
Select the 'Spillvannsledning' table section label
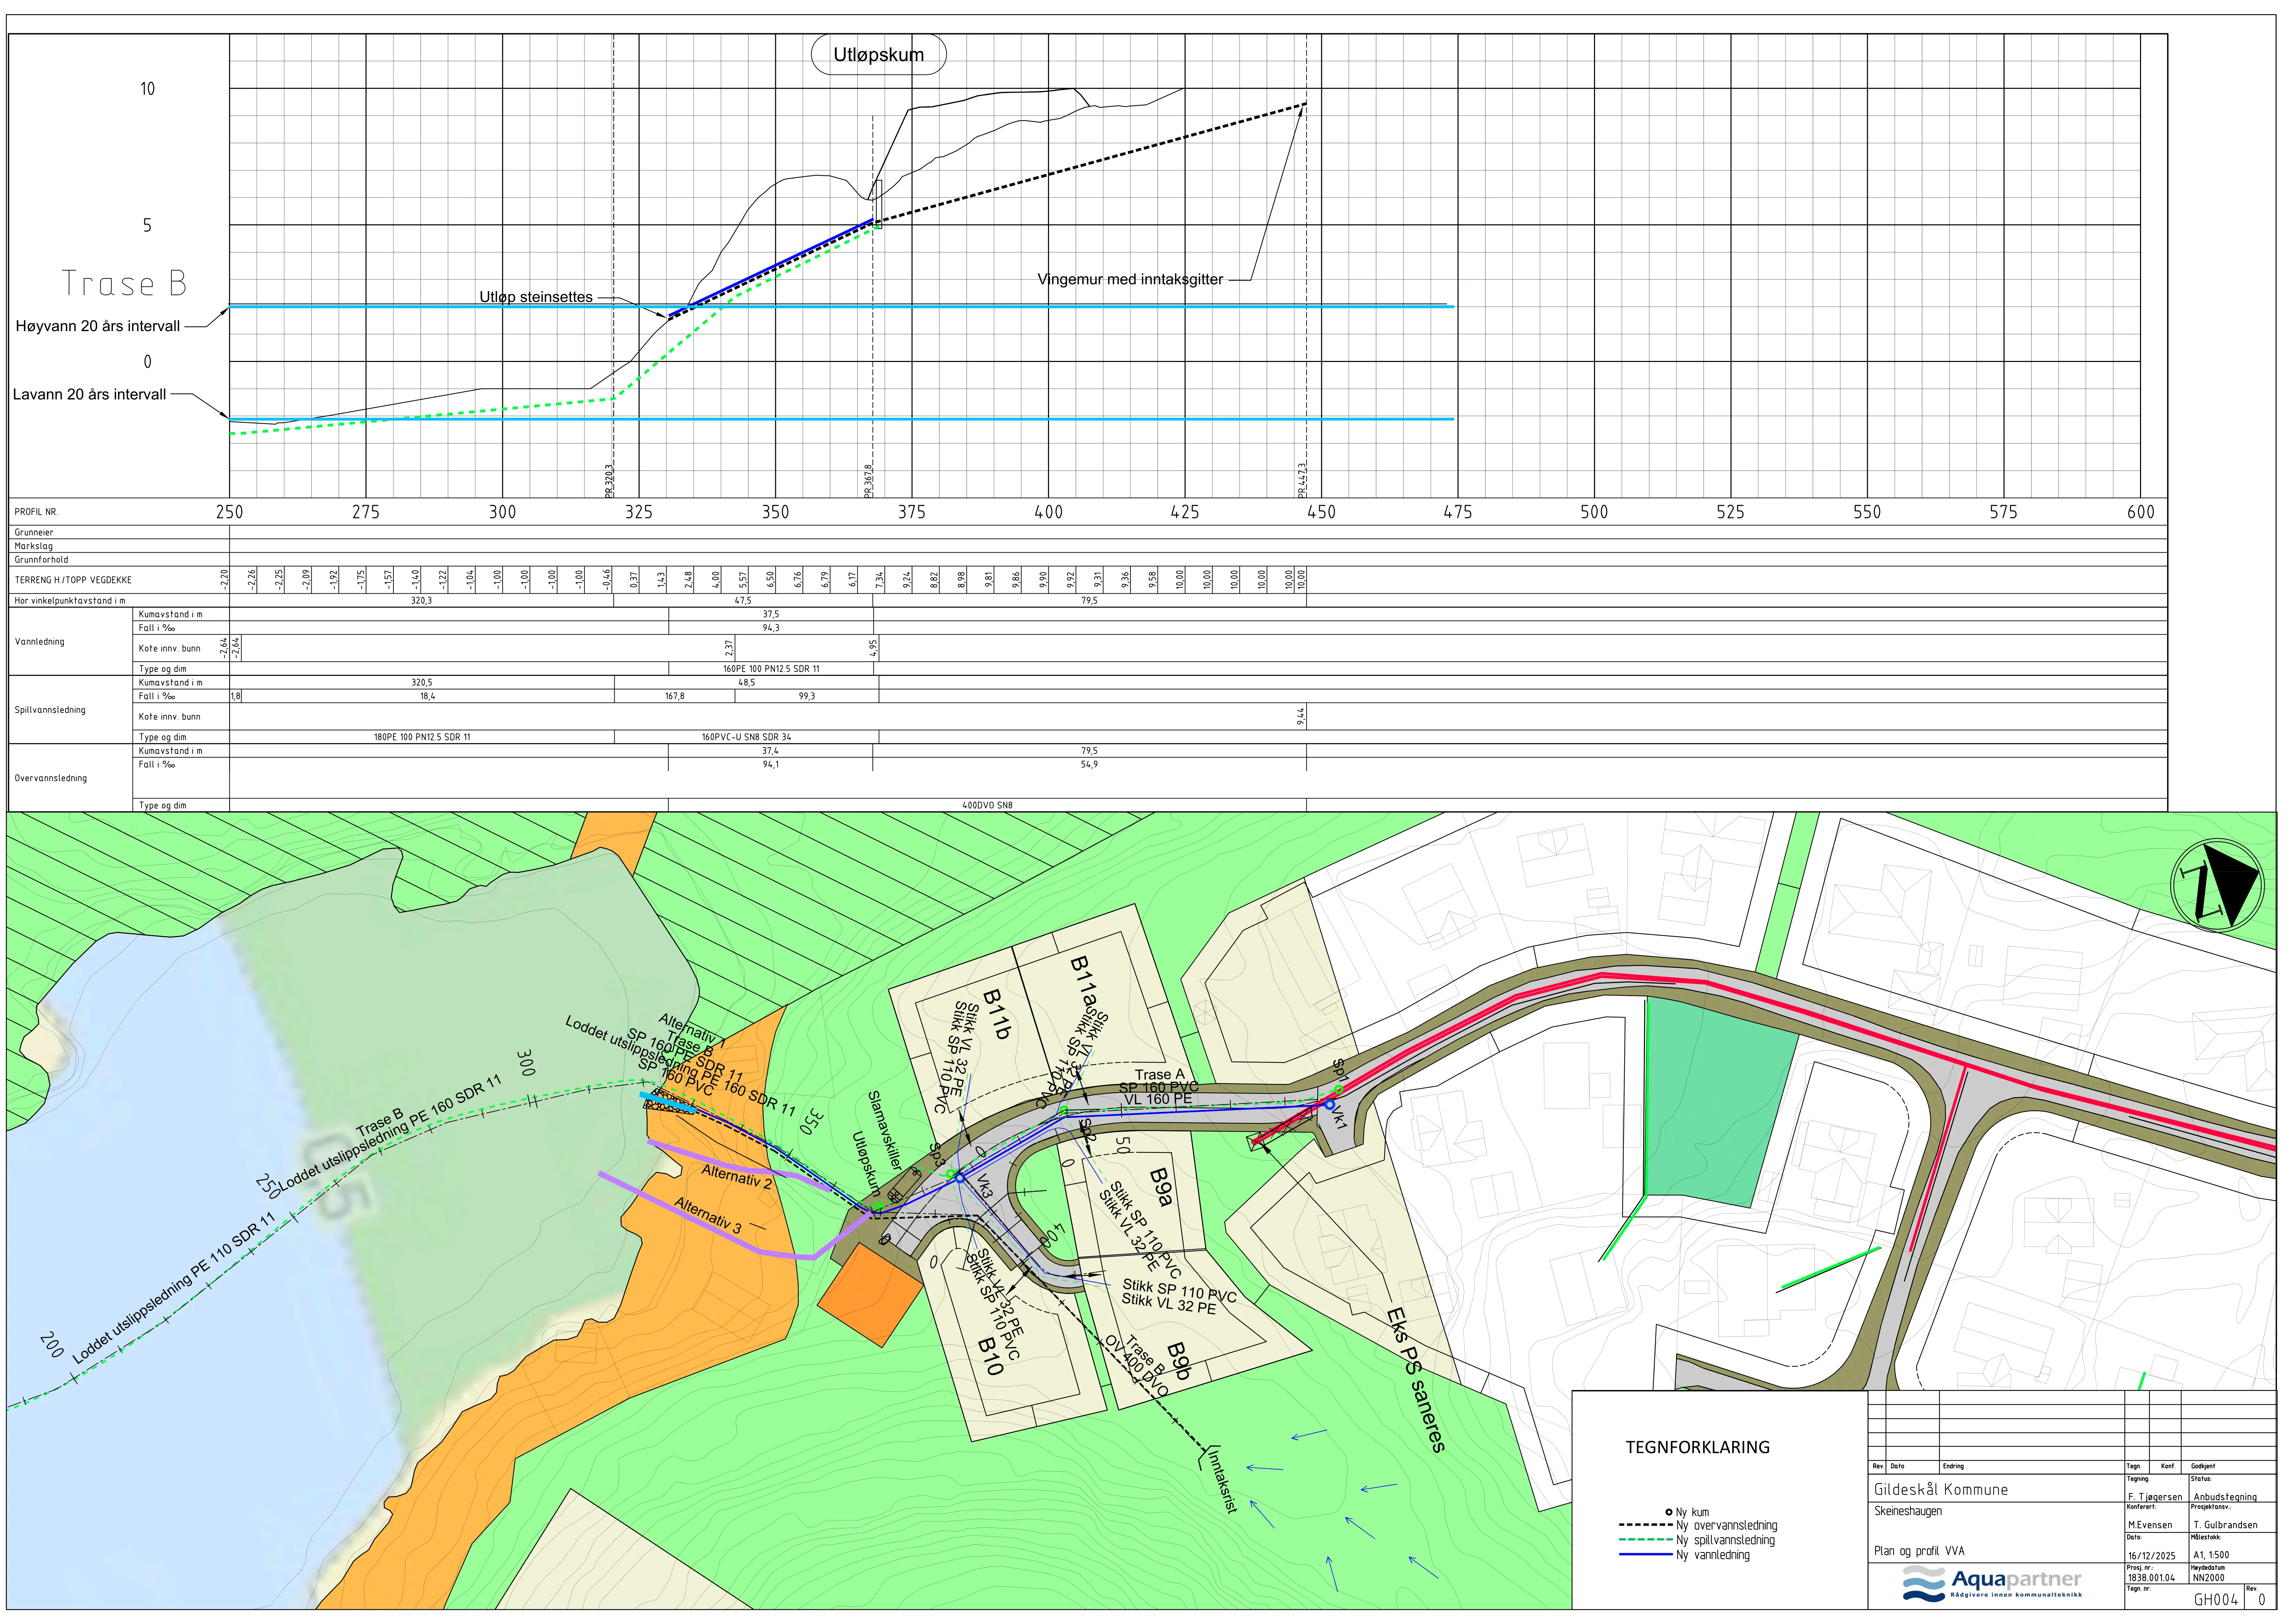tap(50, 710)
